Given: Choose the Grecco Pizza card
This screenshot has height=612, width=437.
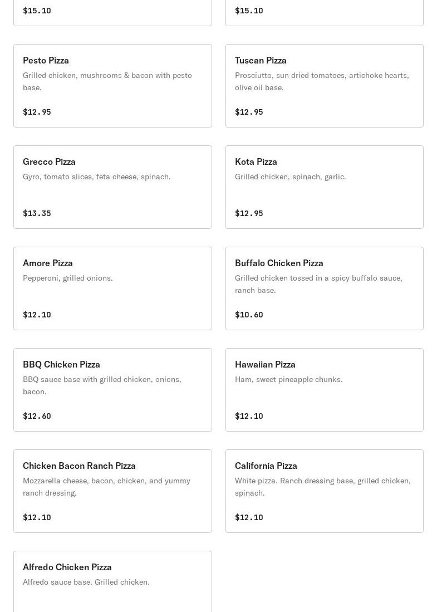Looking at the screenshot, I should click(113, 187).
